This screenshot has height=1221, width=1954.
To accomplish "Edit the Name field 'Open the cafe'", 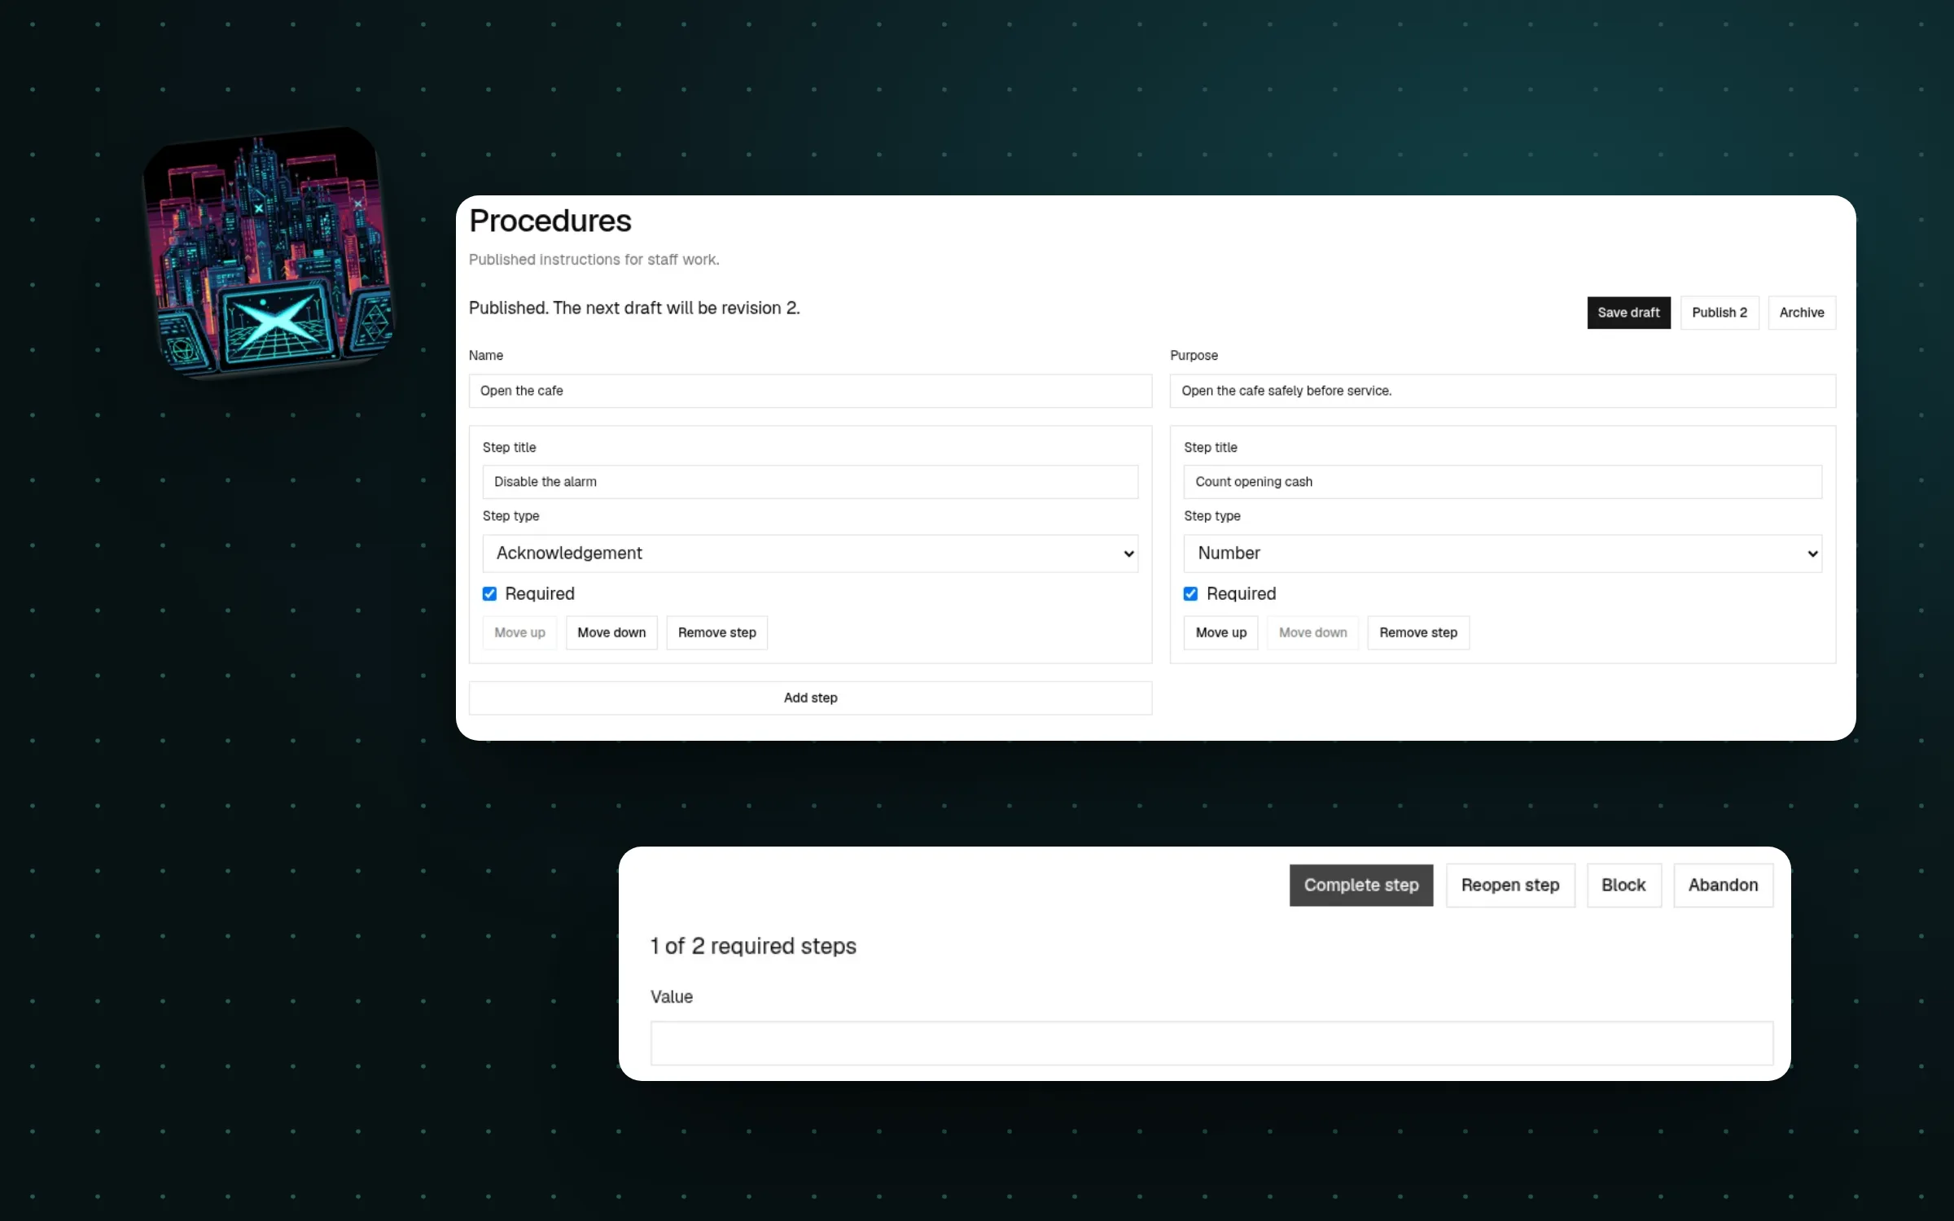I will click(x=810, y=391).
